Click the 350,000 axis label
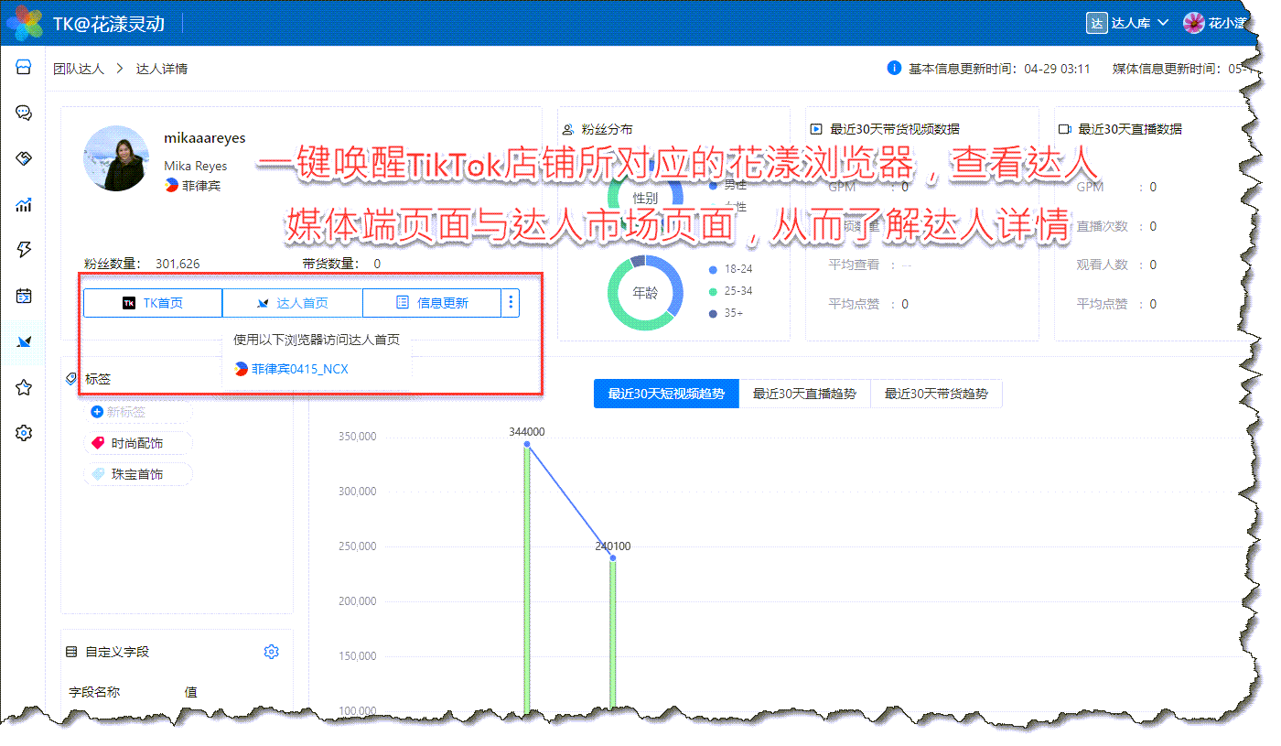Screen dimensions: 1281x746 pos(357,437)
